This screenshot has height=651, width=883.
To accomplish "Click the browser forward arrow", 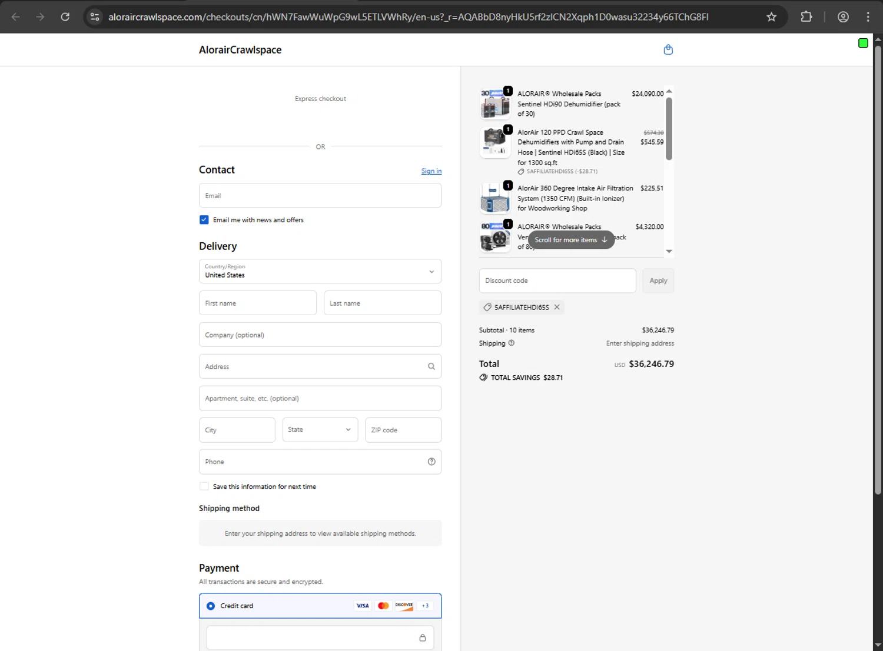I will tap(40, 16).
